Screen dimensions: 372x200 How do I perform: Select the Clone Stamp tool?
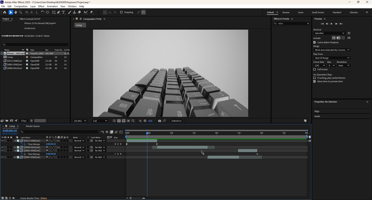click(x=74, y=12)
